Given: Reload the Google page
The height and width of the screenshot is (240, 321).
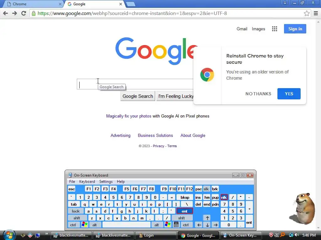Looking at the screenshot, I should pyautogui.click(x=24, y=13).
